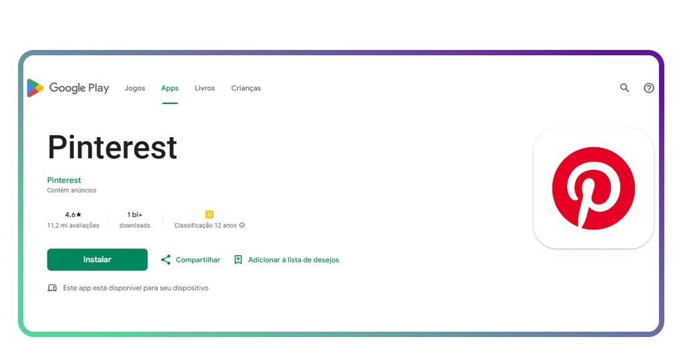Click the 4,6 star rating
The width and height of the screenshot is (683, 357).
click(73, 214)
